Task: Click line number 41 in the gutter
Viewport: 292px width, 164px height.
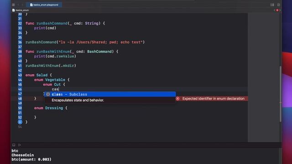Action: point(20,66)
